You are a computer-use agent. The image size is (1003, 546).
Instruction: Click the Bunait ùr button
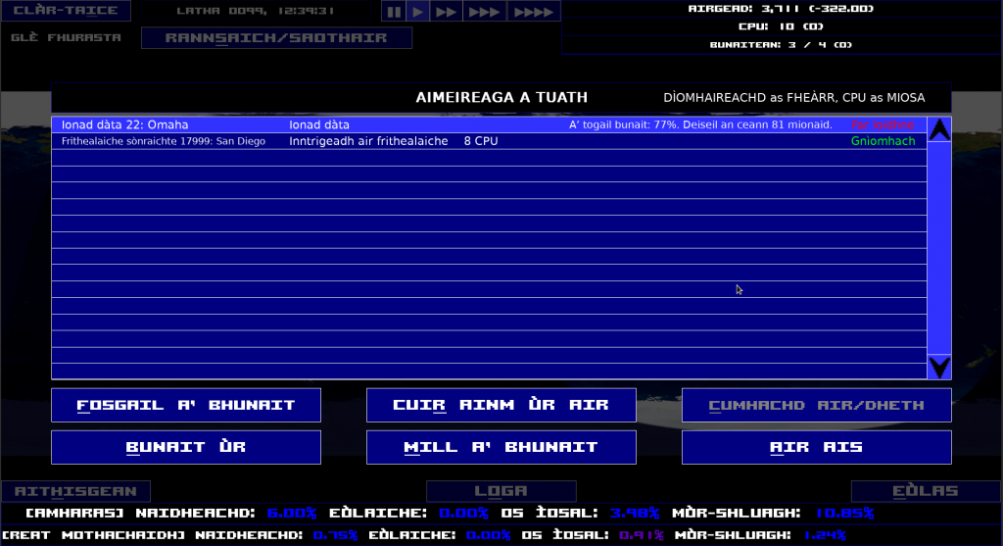pyautogui.click(x=186, y=447)
